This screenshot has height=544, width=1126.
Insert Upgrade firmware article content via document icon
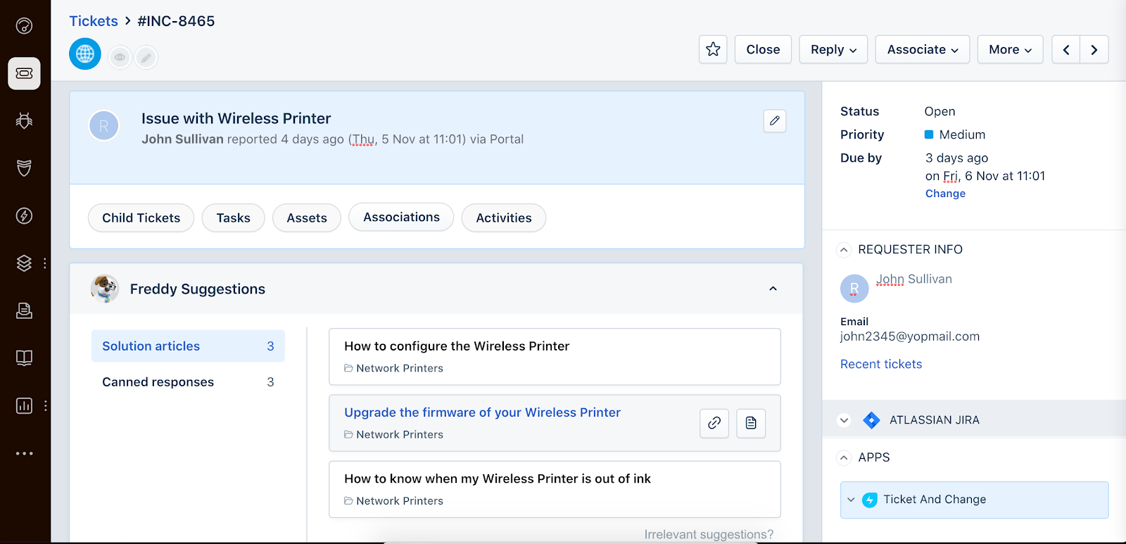751,423
